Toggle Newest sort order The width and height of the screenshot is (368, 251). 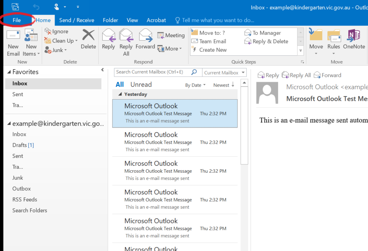[224, 85]
